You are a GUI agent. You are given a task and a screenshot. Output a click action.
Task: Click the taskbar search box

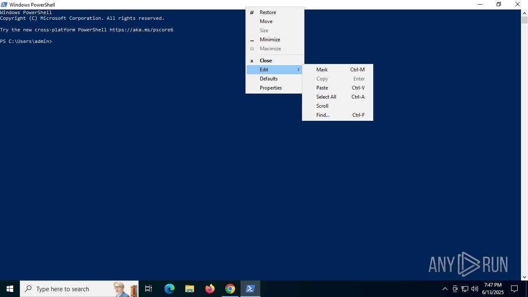[x=79, y=289]
